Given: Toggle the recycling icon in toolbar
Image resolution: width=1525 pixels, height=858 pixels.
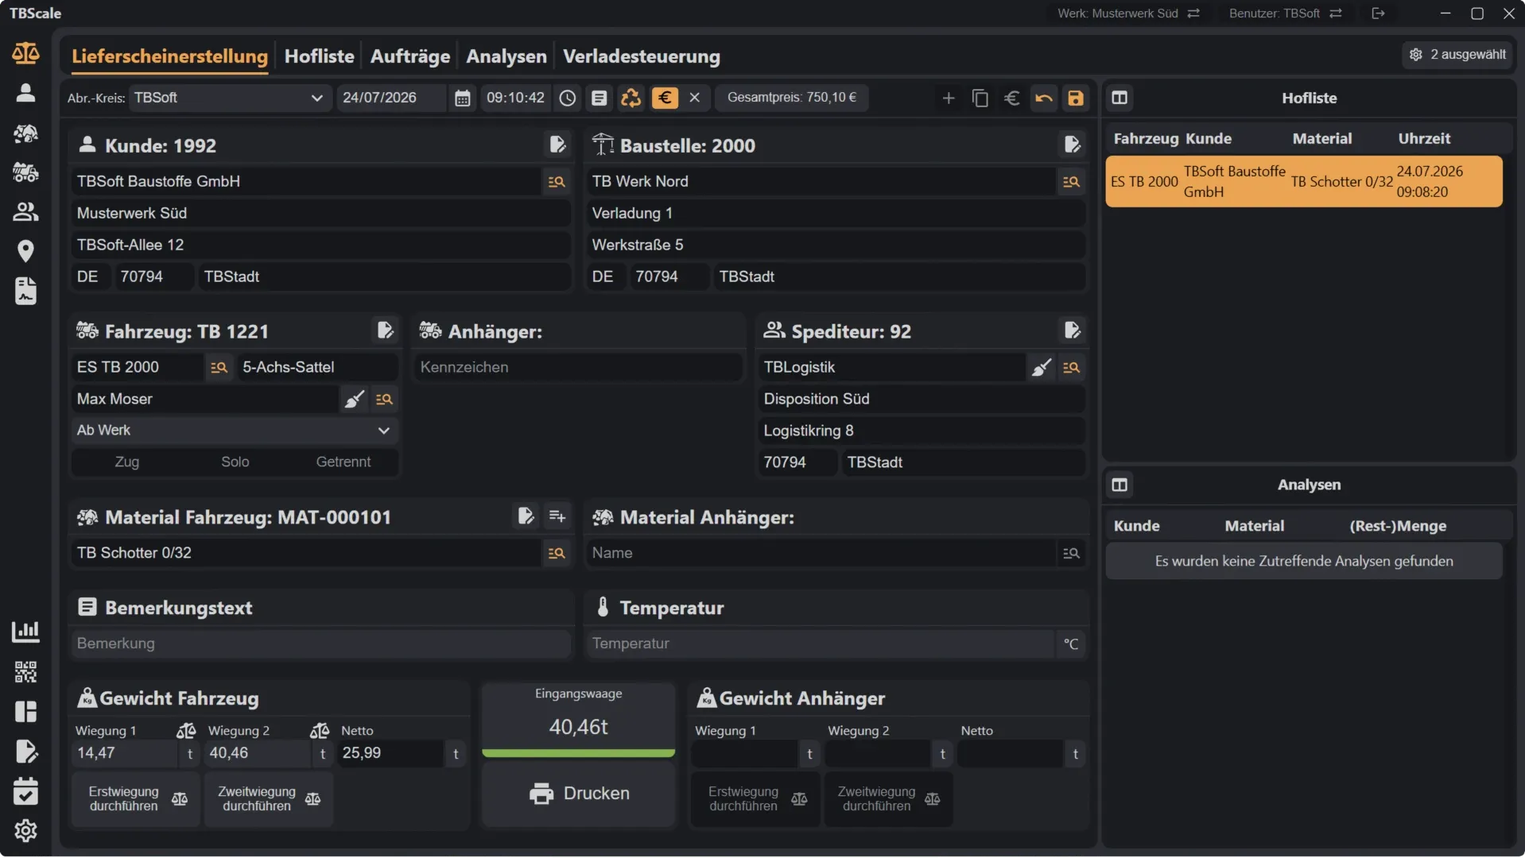Looking at the screenshot, I should (631, 98).
